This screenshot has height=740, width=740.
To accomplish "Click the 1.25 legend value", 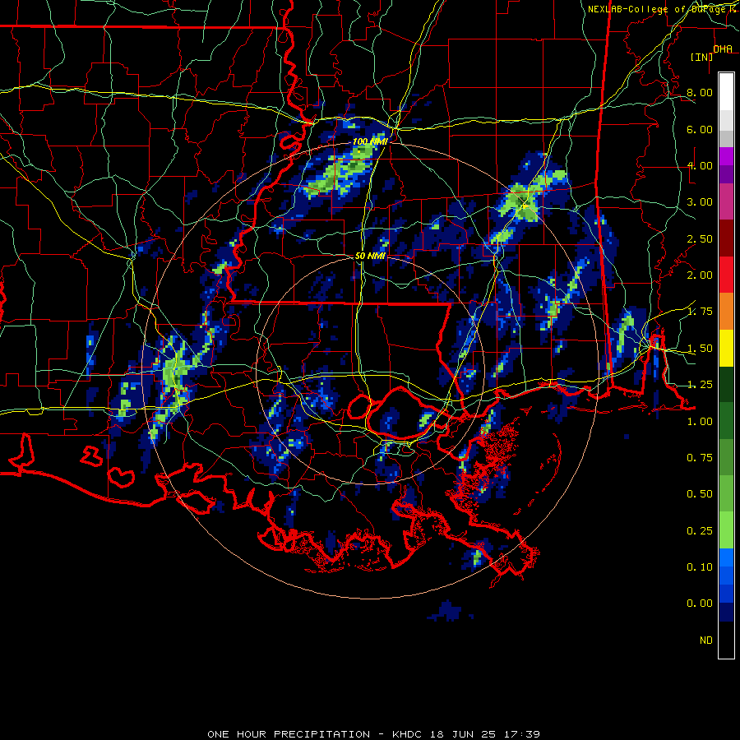I will [700, 385].
